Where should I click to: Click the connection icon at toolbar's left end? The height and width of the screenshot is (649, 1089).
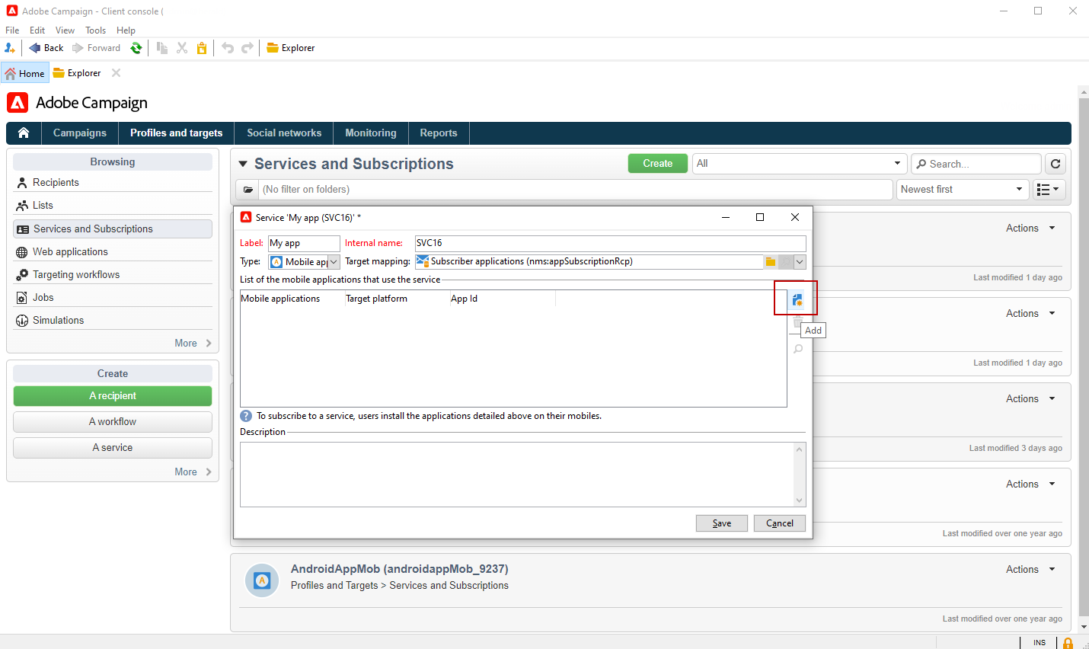tap(10, 48)
